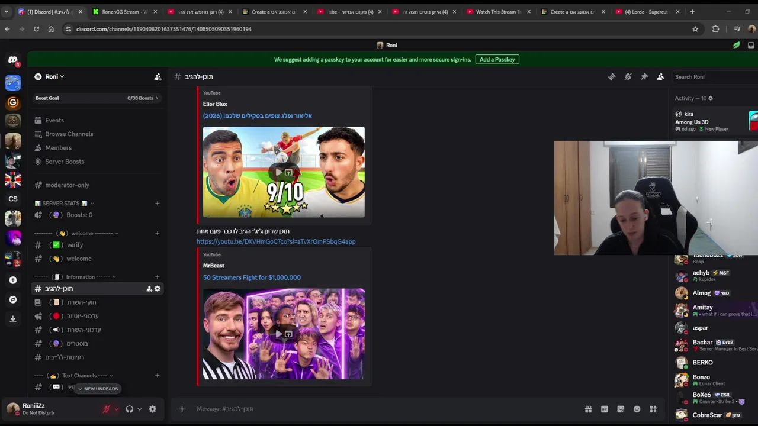Toggle deafen headphones button
This screenshot has width=758, height=426.
(x=129, y=409)
